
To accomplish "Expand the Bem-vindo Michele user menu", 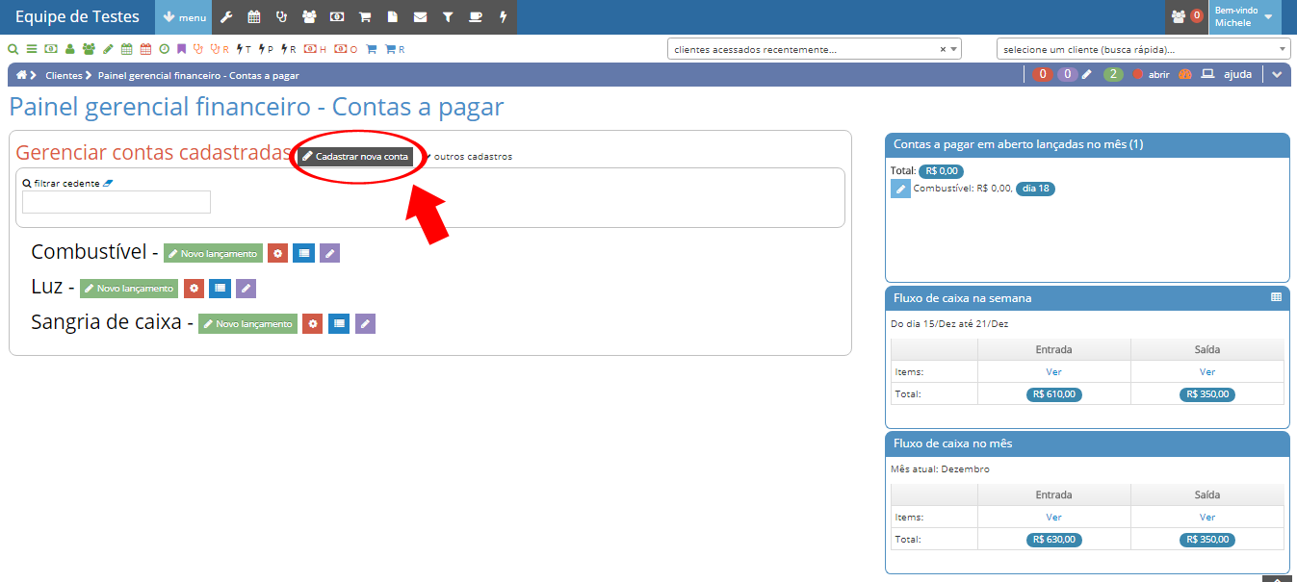I will click(x=1246, y=17).
